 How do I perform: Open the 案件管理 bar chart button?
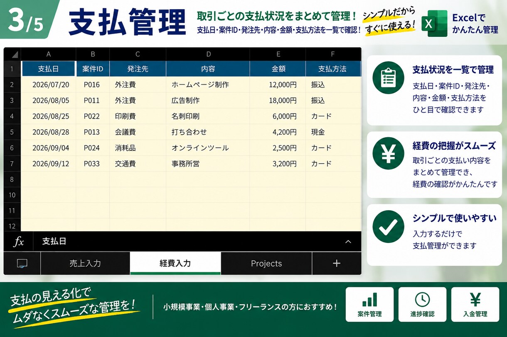[x=369, y=304]
